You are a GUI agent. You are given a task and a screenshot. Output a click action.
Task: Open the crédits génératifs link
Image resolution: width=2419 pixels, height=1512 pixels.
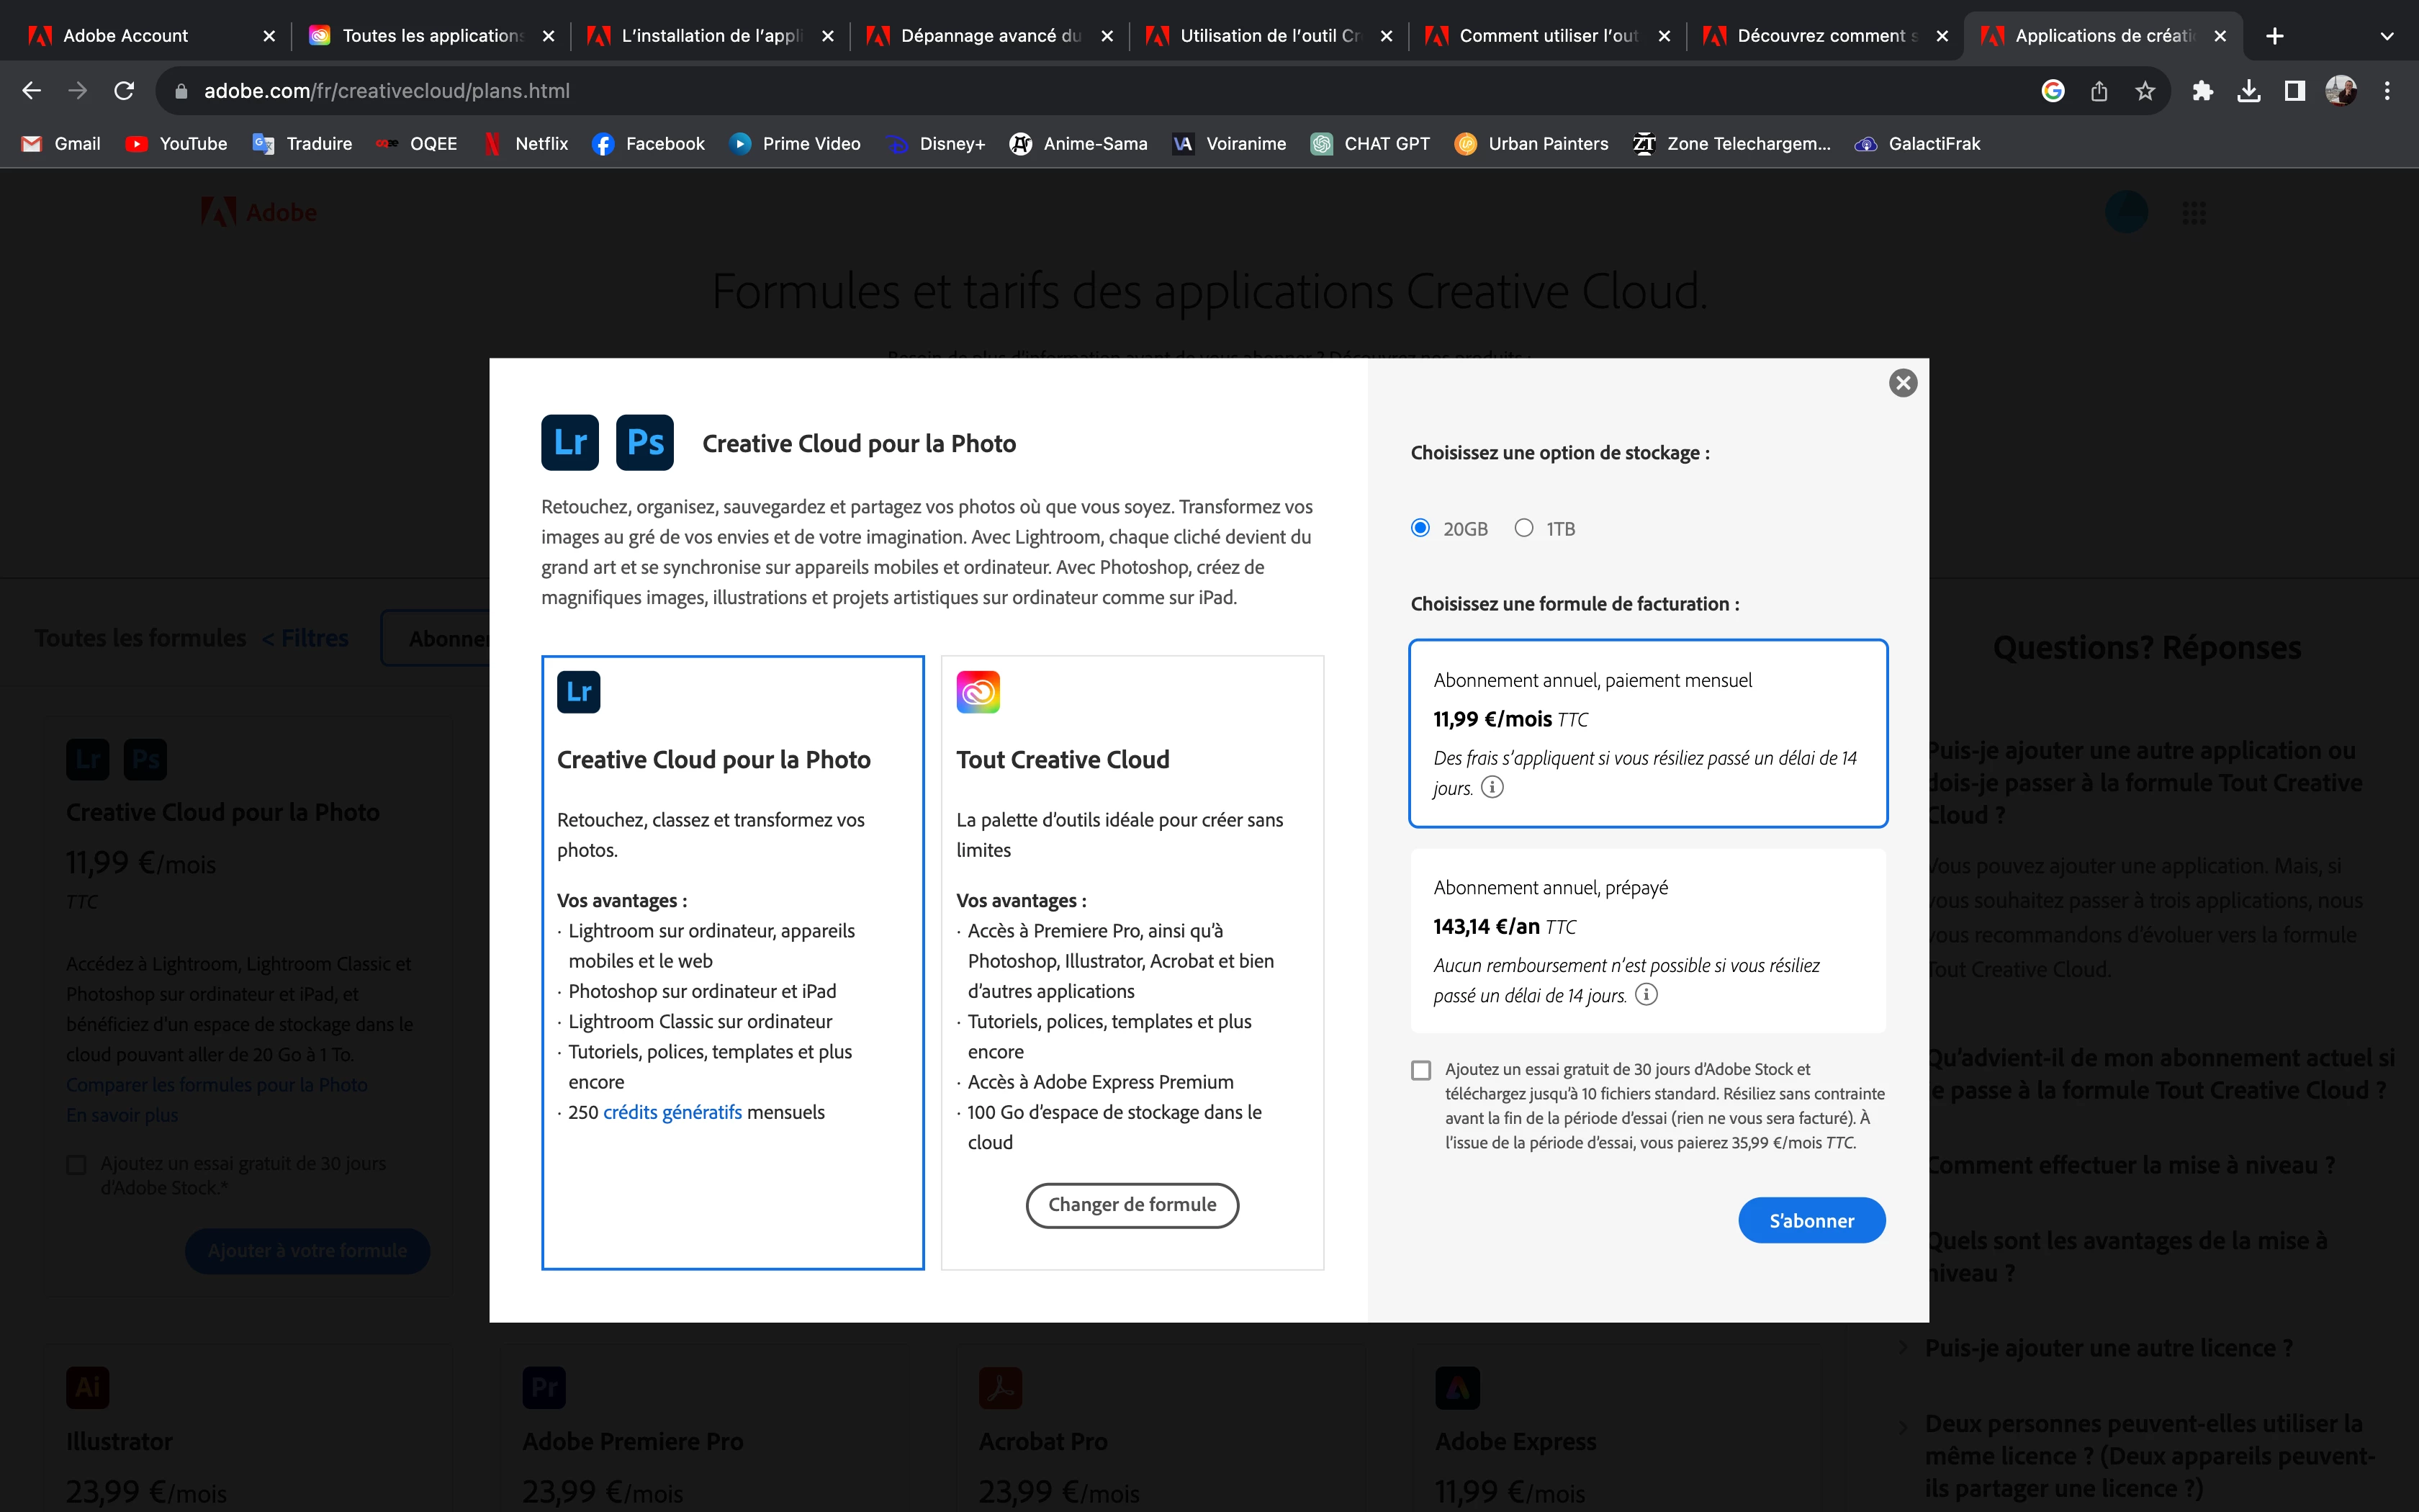coord(672,1112)
